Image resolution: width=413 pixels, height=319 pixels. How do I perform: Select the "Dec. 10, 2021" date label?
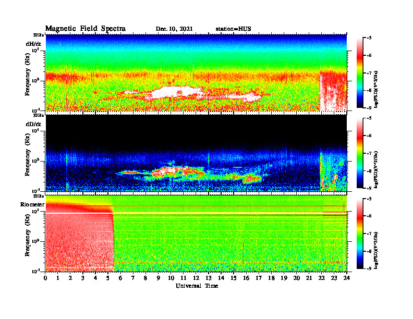[x=174, y=29]
